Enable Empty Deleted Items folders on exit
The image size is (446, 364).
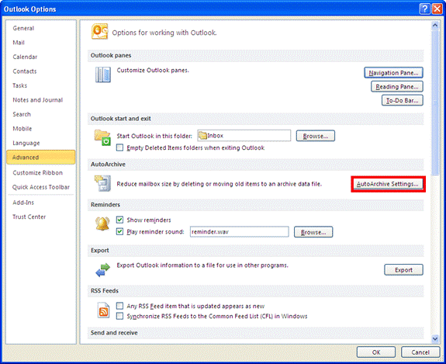119,147
